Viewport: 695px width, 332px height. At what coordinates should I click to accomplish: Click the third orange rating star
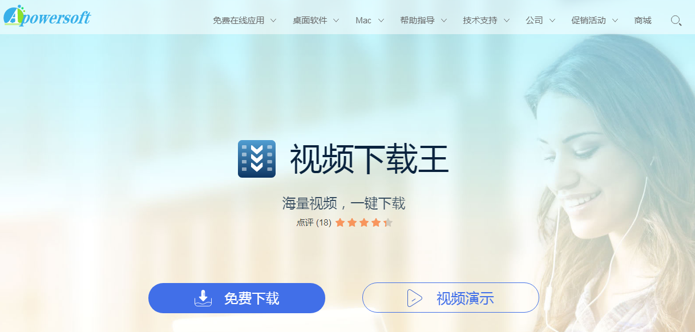tap(364, 222)
